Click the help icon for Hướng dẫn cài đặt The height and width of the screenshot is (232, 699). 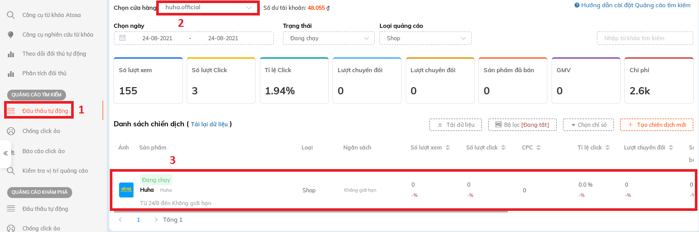tap(577, 5)
